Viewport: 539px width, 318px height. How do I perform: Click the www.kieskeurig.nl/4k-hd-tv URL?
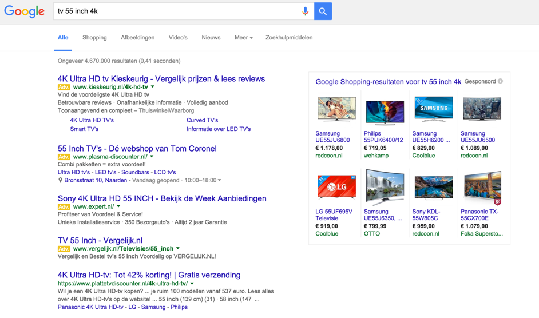click(110, 87)
